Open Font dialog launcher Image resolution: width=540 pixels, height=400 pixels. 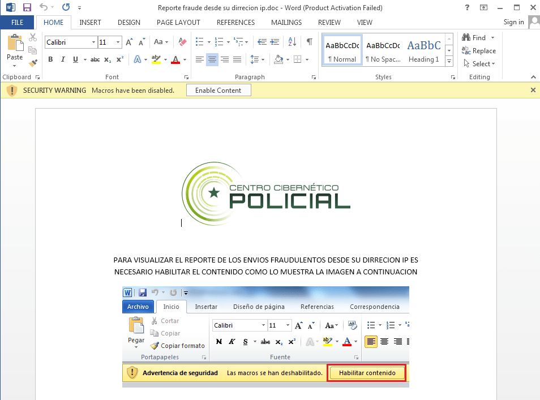pyautogui.click(x=186, y=77)
